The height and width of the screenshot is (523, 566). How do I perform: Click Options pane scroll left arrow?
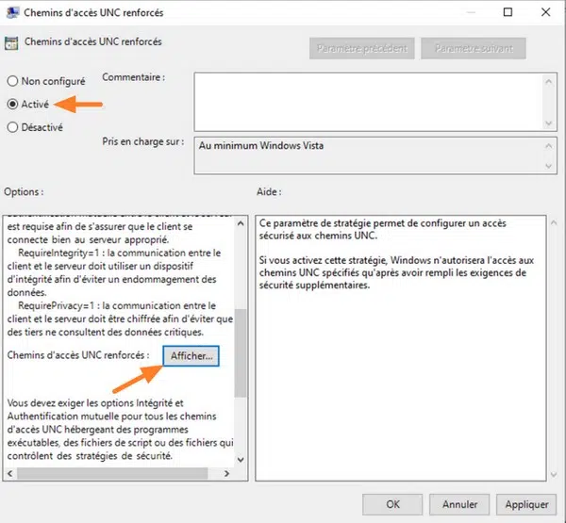(x=10, y=473)
